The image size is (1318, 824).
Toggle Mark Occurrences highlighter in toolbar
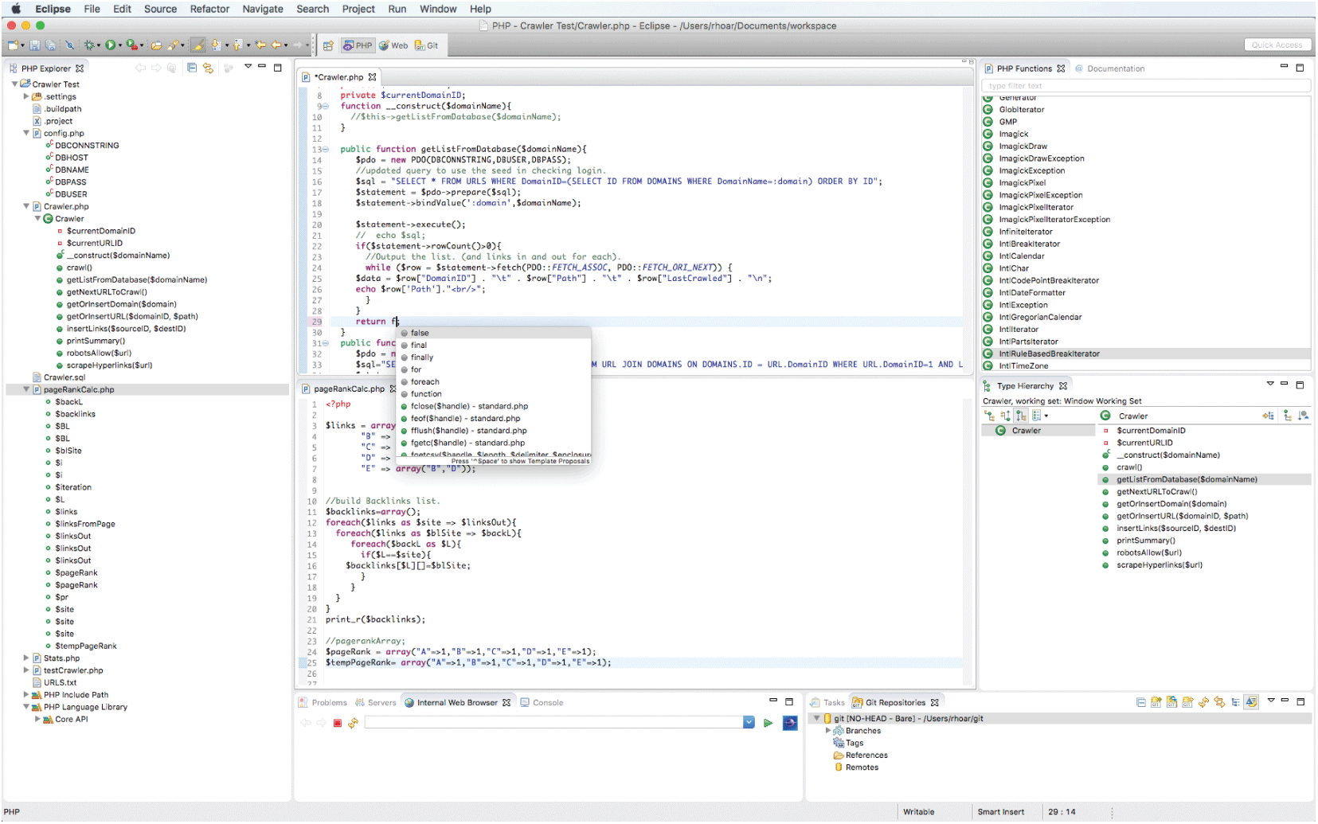pos(198,45)
